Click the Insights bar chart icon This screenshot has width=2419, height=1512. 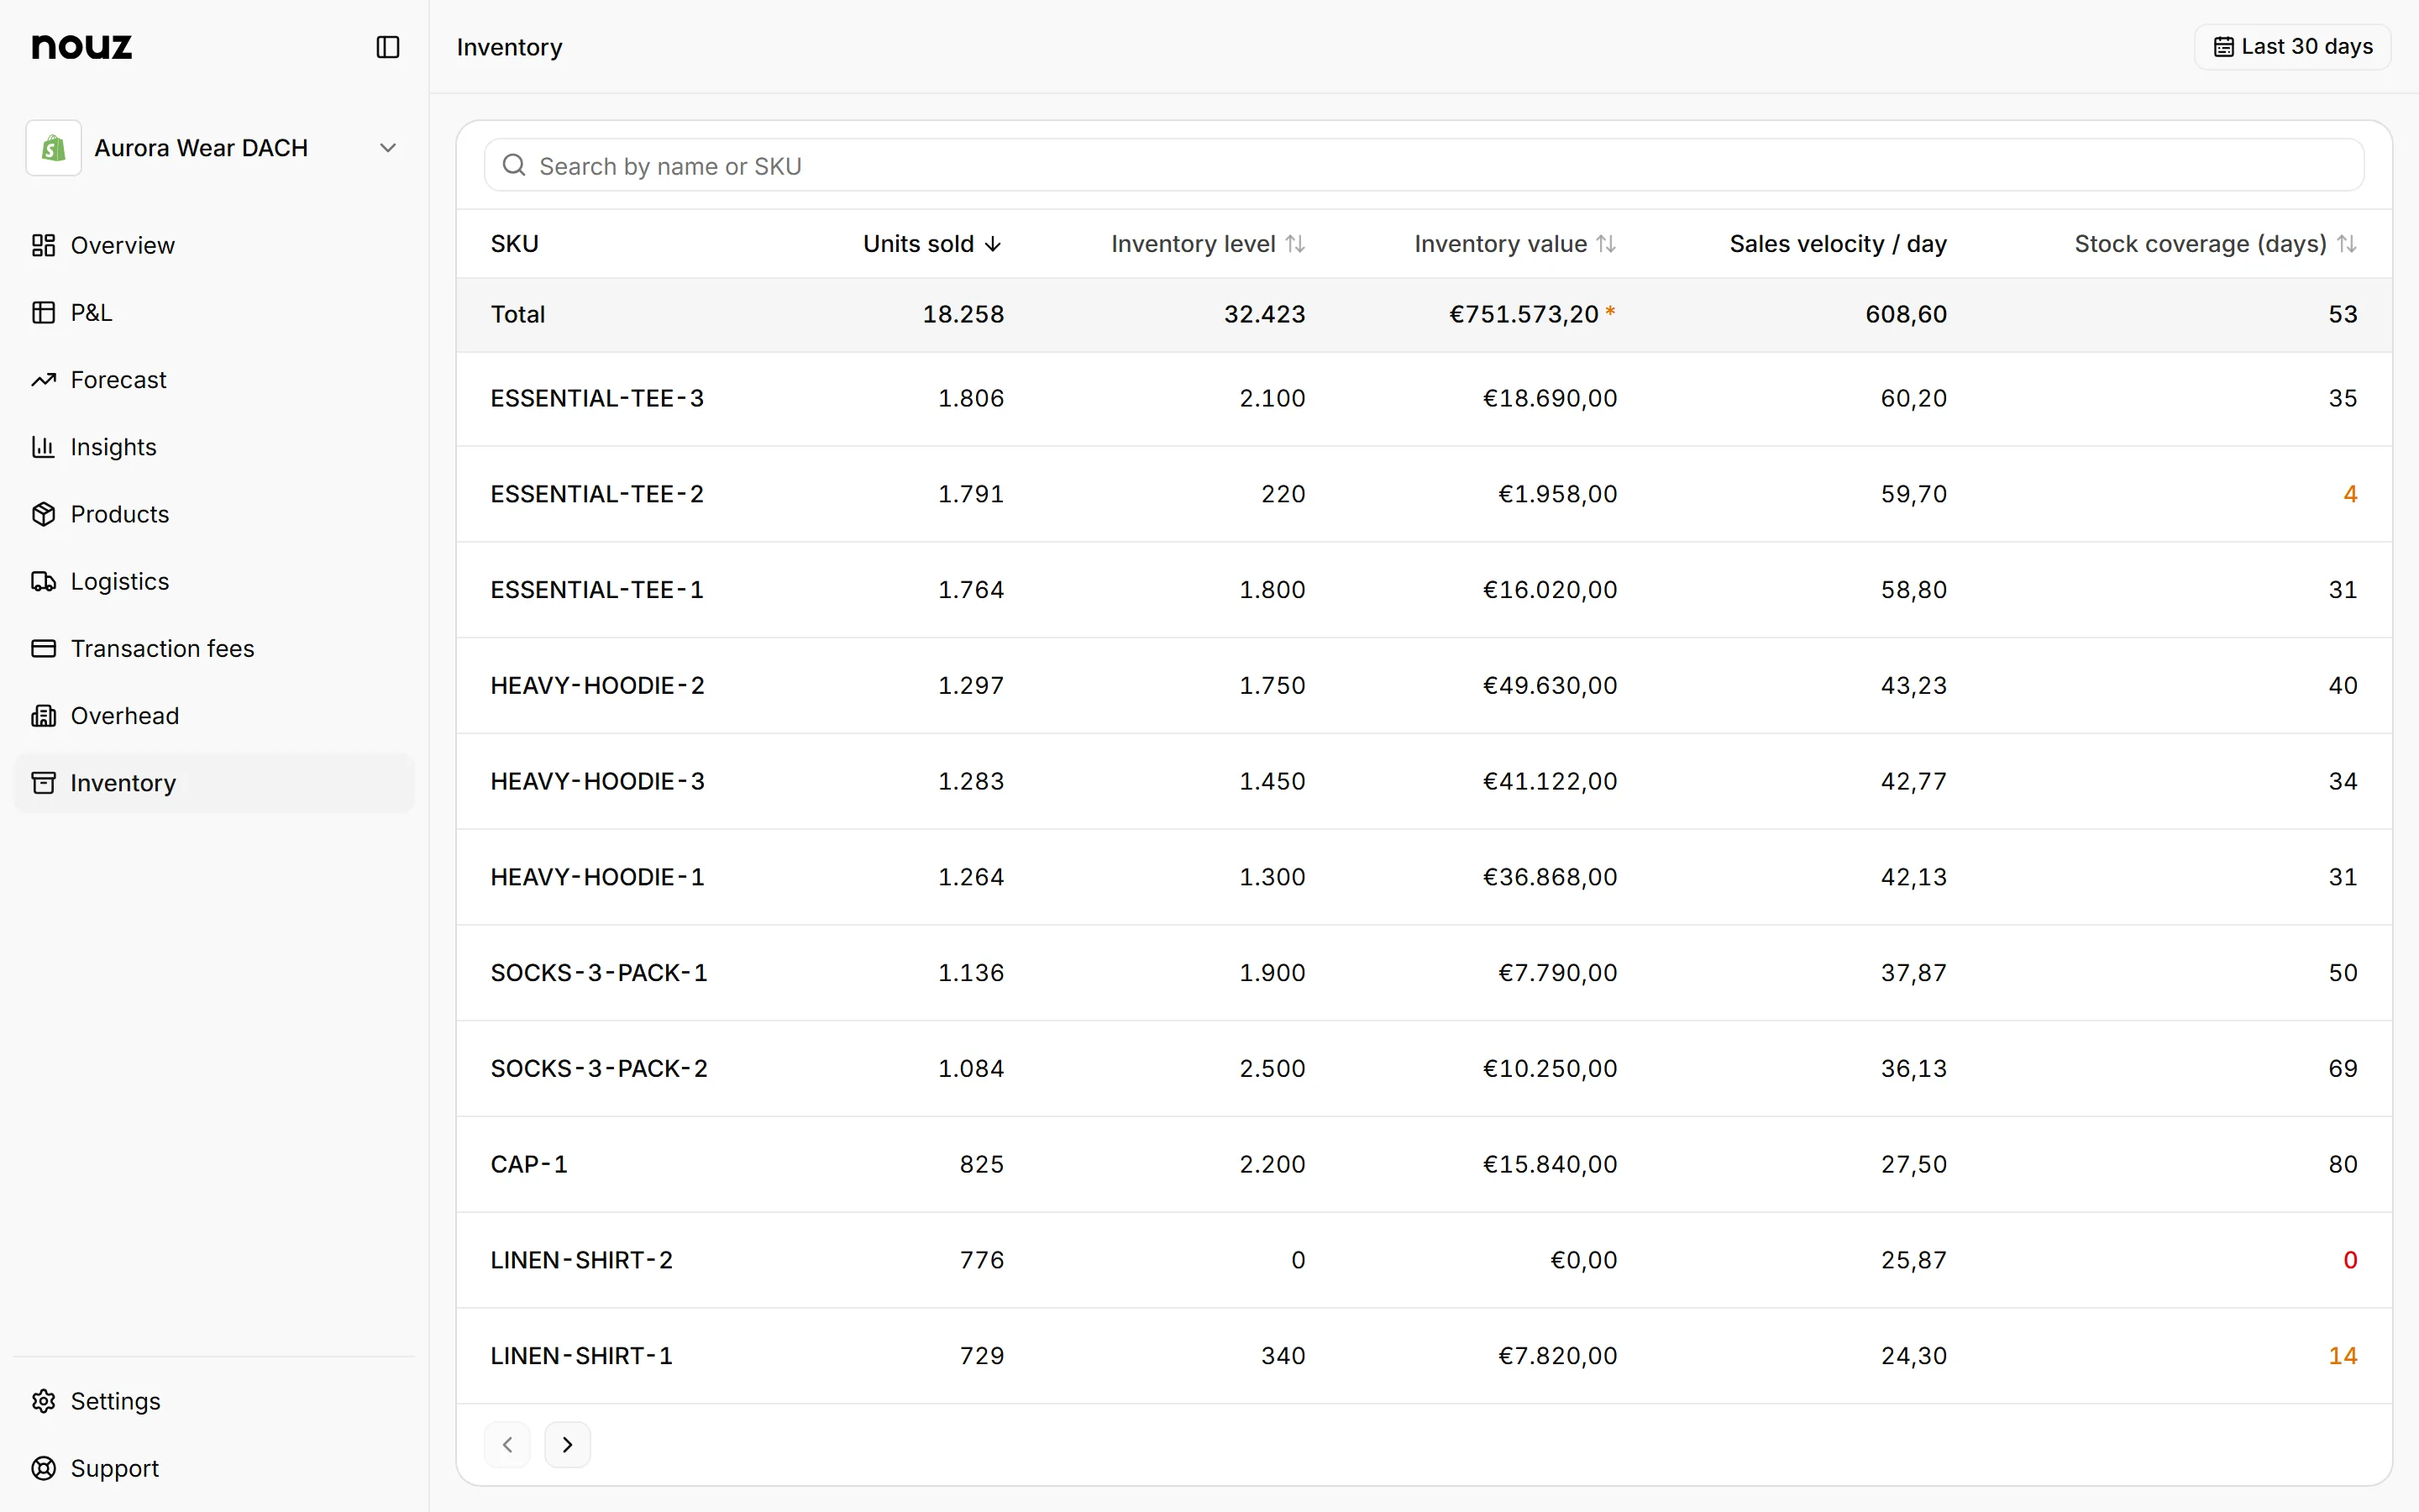pos(43,447)
